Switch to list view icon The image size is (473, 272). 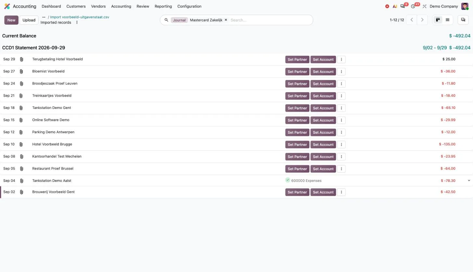pyautogui.click(x=447, y=20)
